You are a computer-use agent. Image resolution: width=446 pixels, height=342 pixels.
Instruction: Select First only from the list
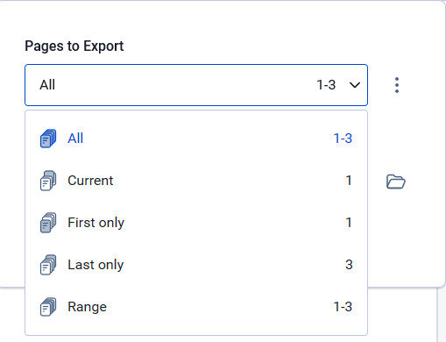coord(196,223)
